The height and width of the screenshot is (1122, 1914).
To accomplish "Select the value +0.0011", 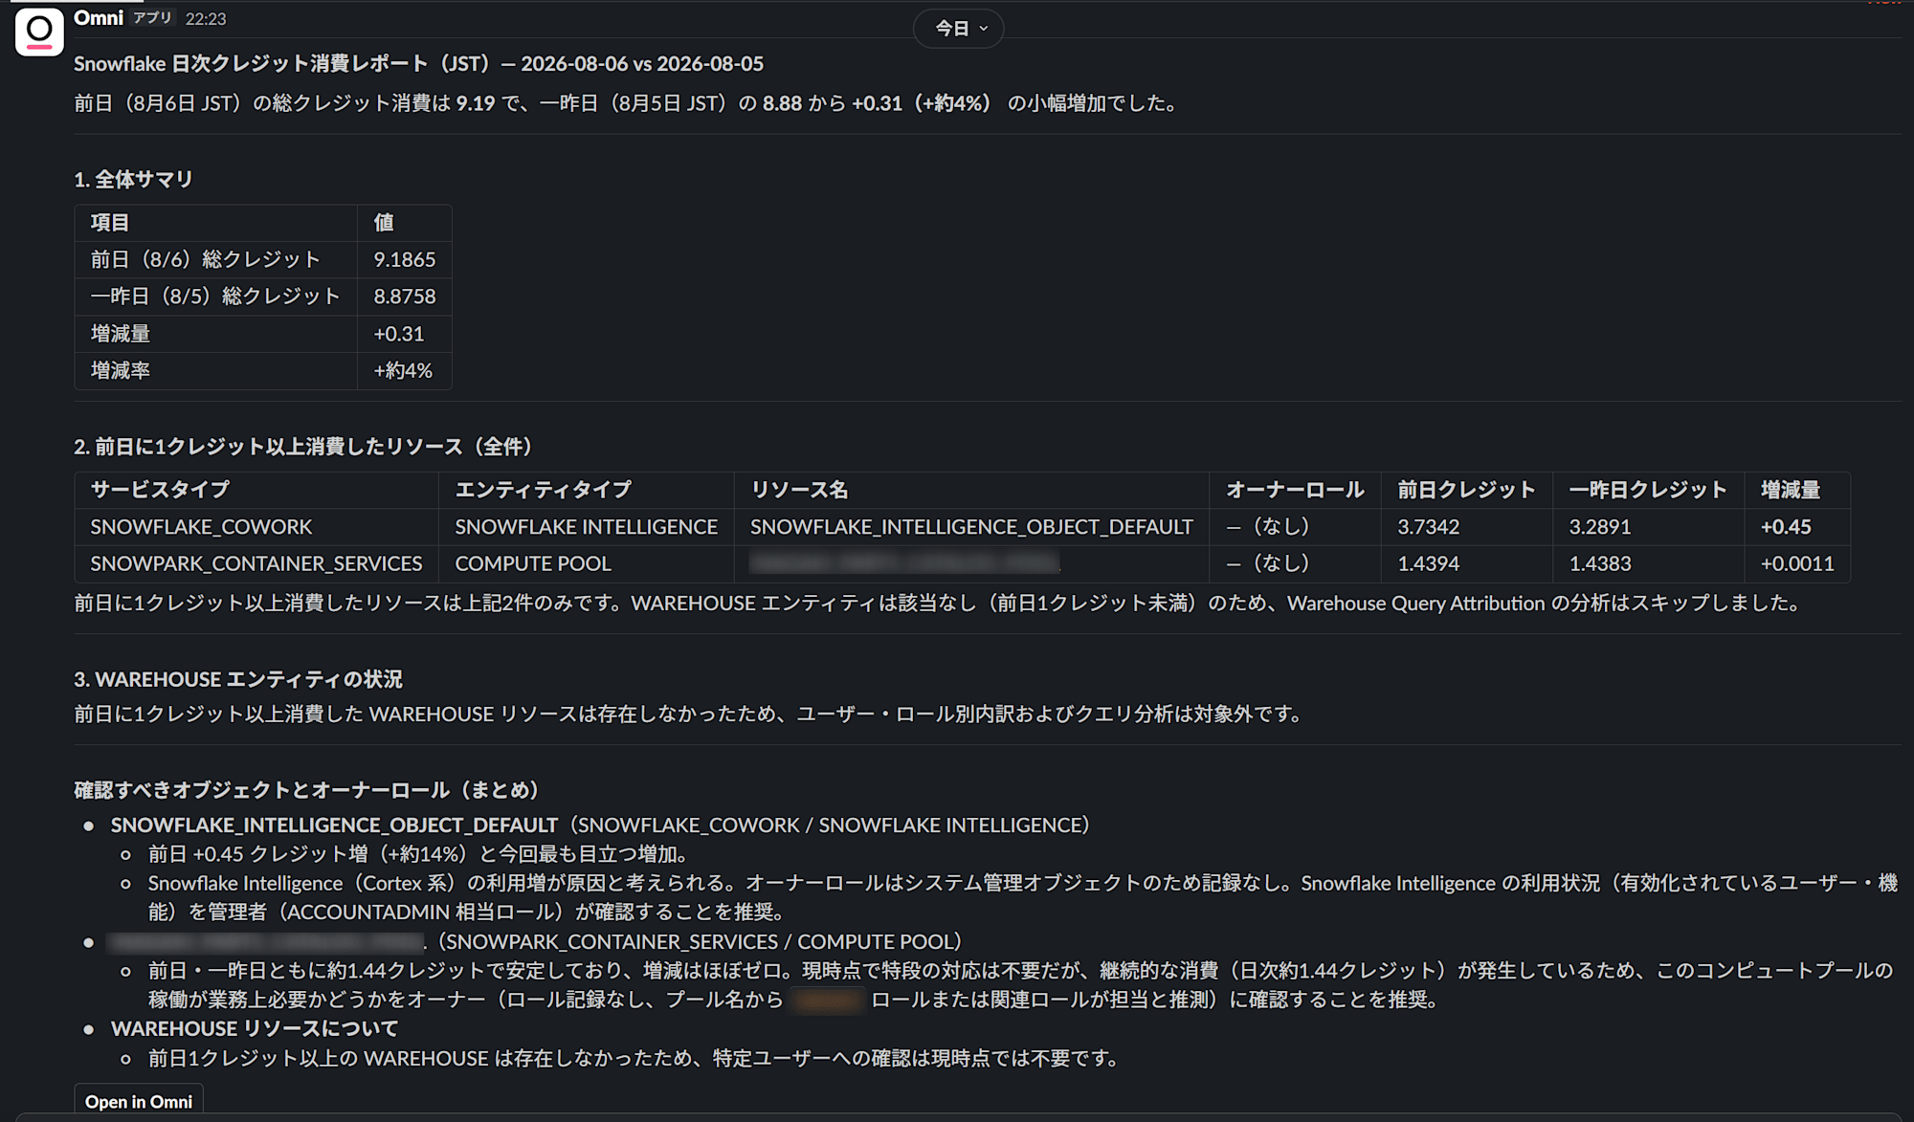I will (1797, 564).
